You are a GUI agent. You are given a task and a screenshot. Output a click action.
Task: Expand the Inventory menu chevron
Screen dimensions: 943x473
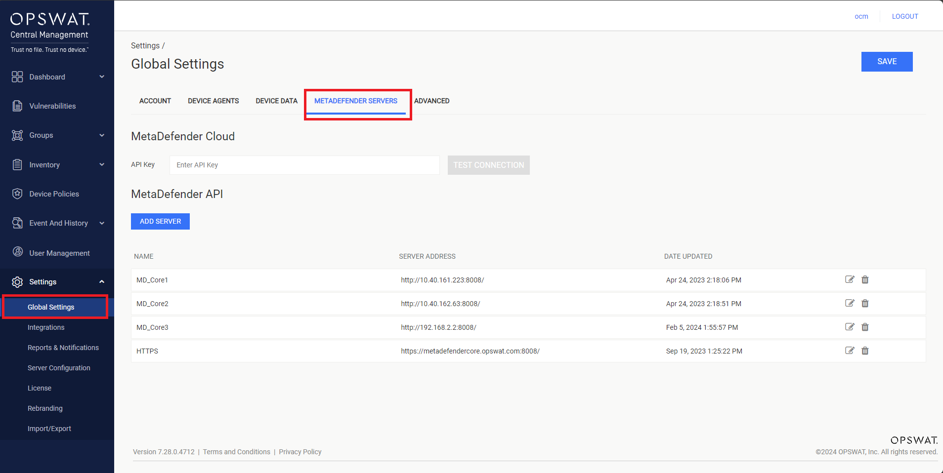point(102,164)
